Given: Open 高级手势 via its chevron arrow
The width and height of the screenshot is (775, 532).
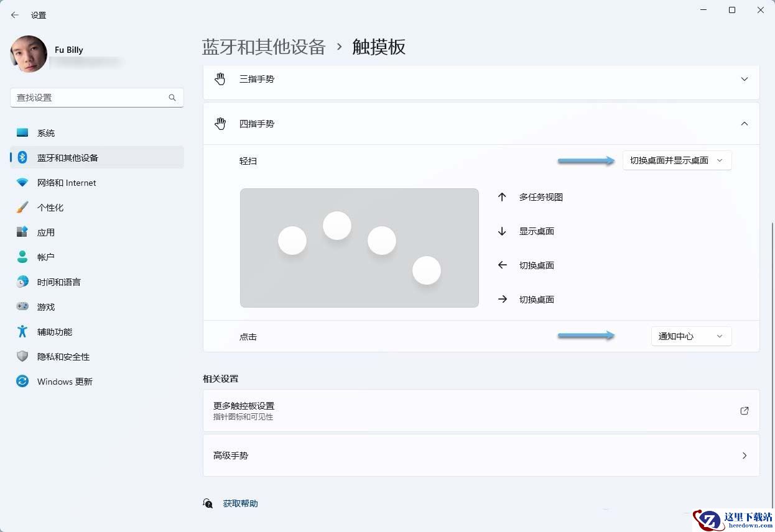Looking at the screenshot, I should 745,456.
